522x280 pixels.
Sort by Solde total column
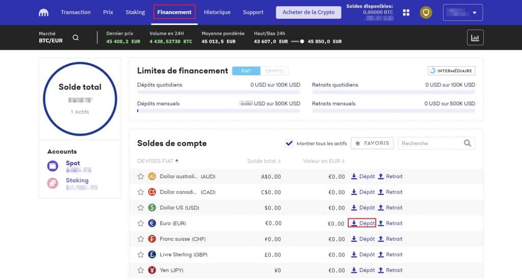(264, 161)
